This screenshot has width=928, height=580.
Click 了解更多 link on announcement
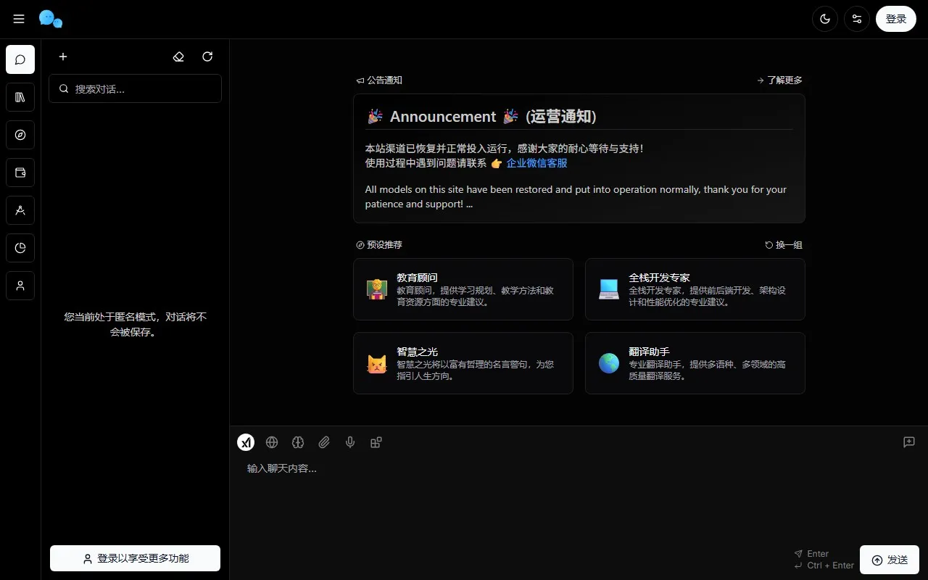[779, 80]
